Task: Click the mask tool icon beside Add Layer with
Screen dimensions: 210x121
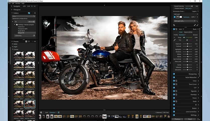Action: tap(197, 21)
